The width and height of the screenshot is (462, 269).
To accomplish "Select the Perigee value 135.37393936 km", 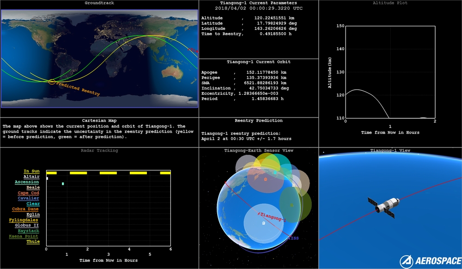I will 266,77.
